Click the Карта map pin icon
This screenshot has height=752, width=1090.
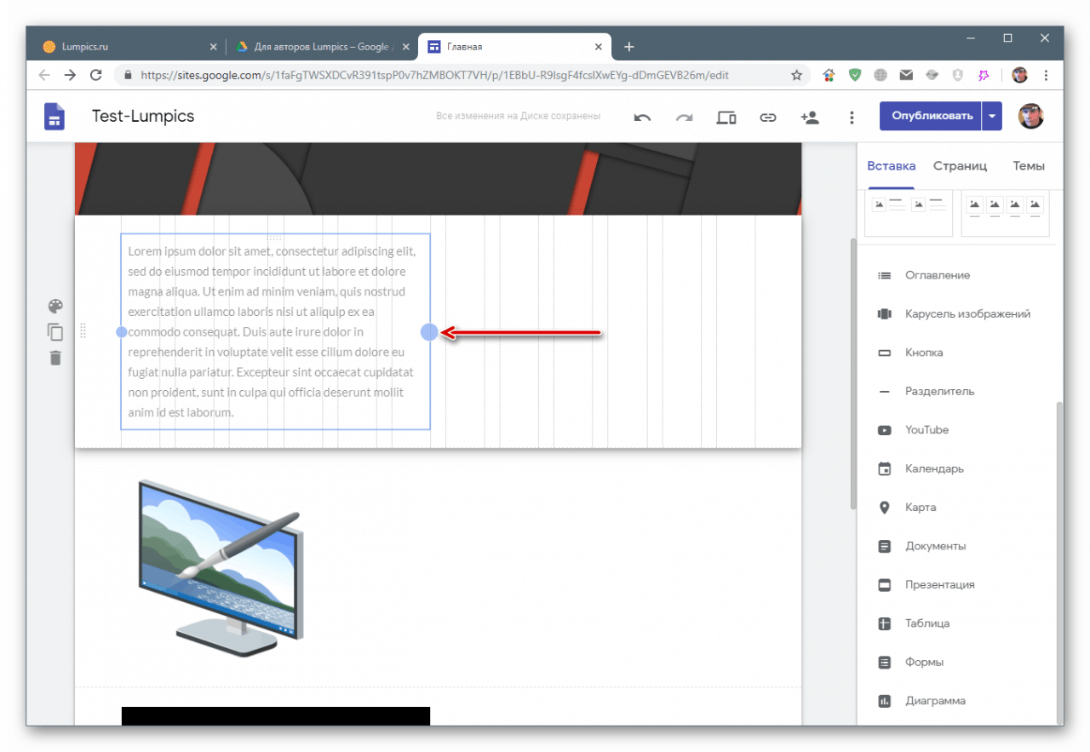tap(885, 508)
